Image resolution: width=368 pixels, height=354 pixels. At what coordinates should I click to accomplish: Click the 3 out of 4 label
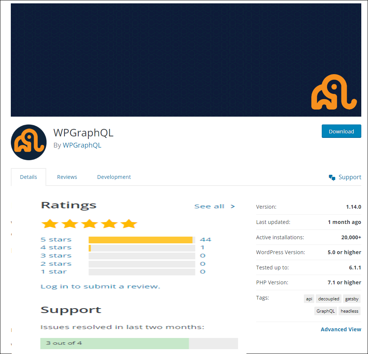[64, 343]
